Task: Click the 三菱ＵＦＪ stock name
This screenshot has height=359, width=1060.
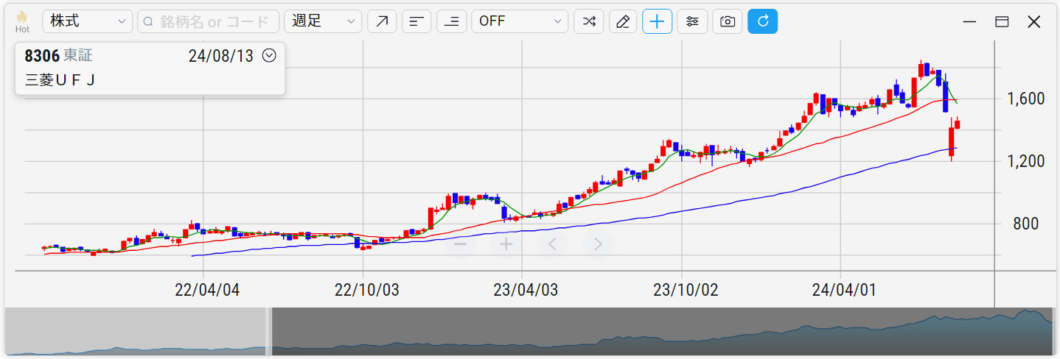Action: point(60,79)
